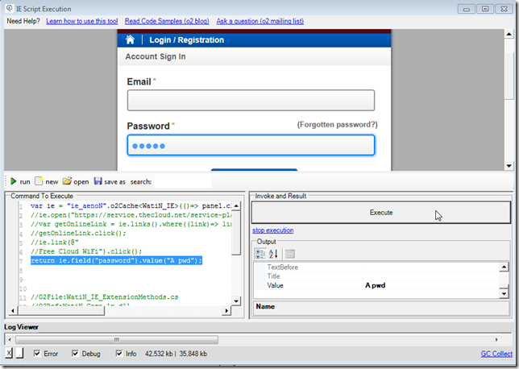Click the property pages icon in Output toolbar

click(x=290, y=254)
